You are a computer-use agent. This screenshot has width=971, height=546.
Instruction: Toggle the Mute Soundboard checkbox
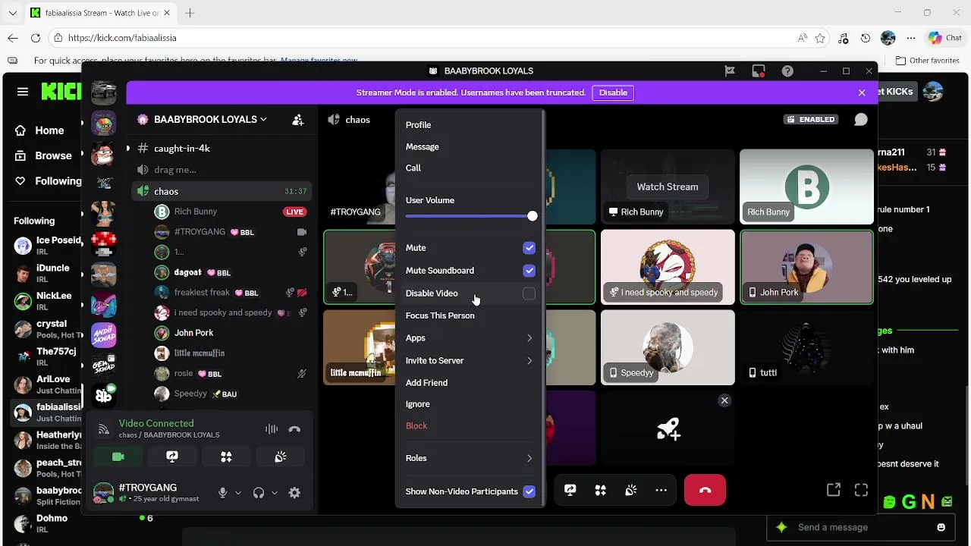[x=529, y=271]
